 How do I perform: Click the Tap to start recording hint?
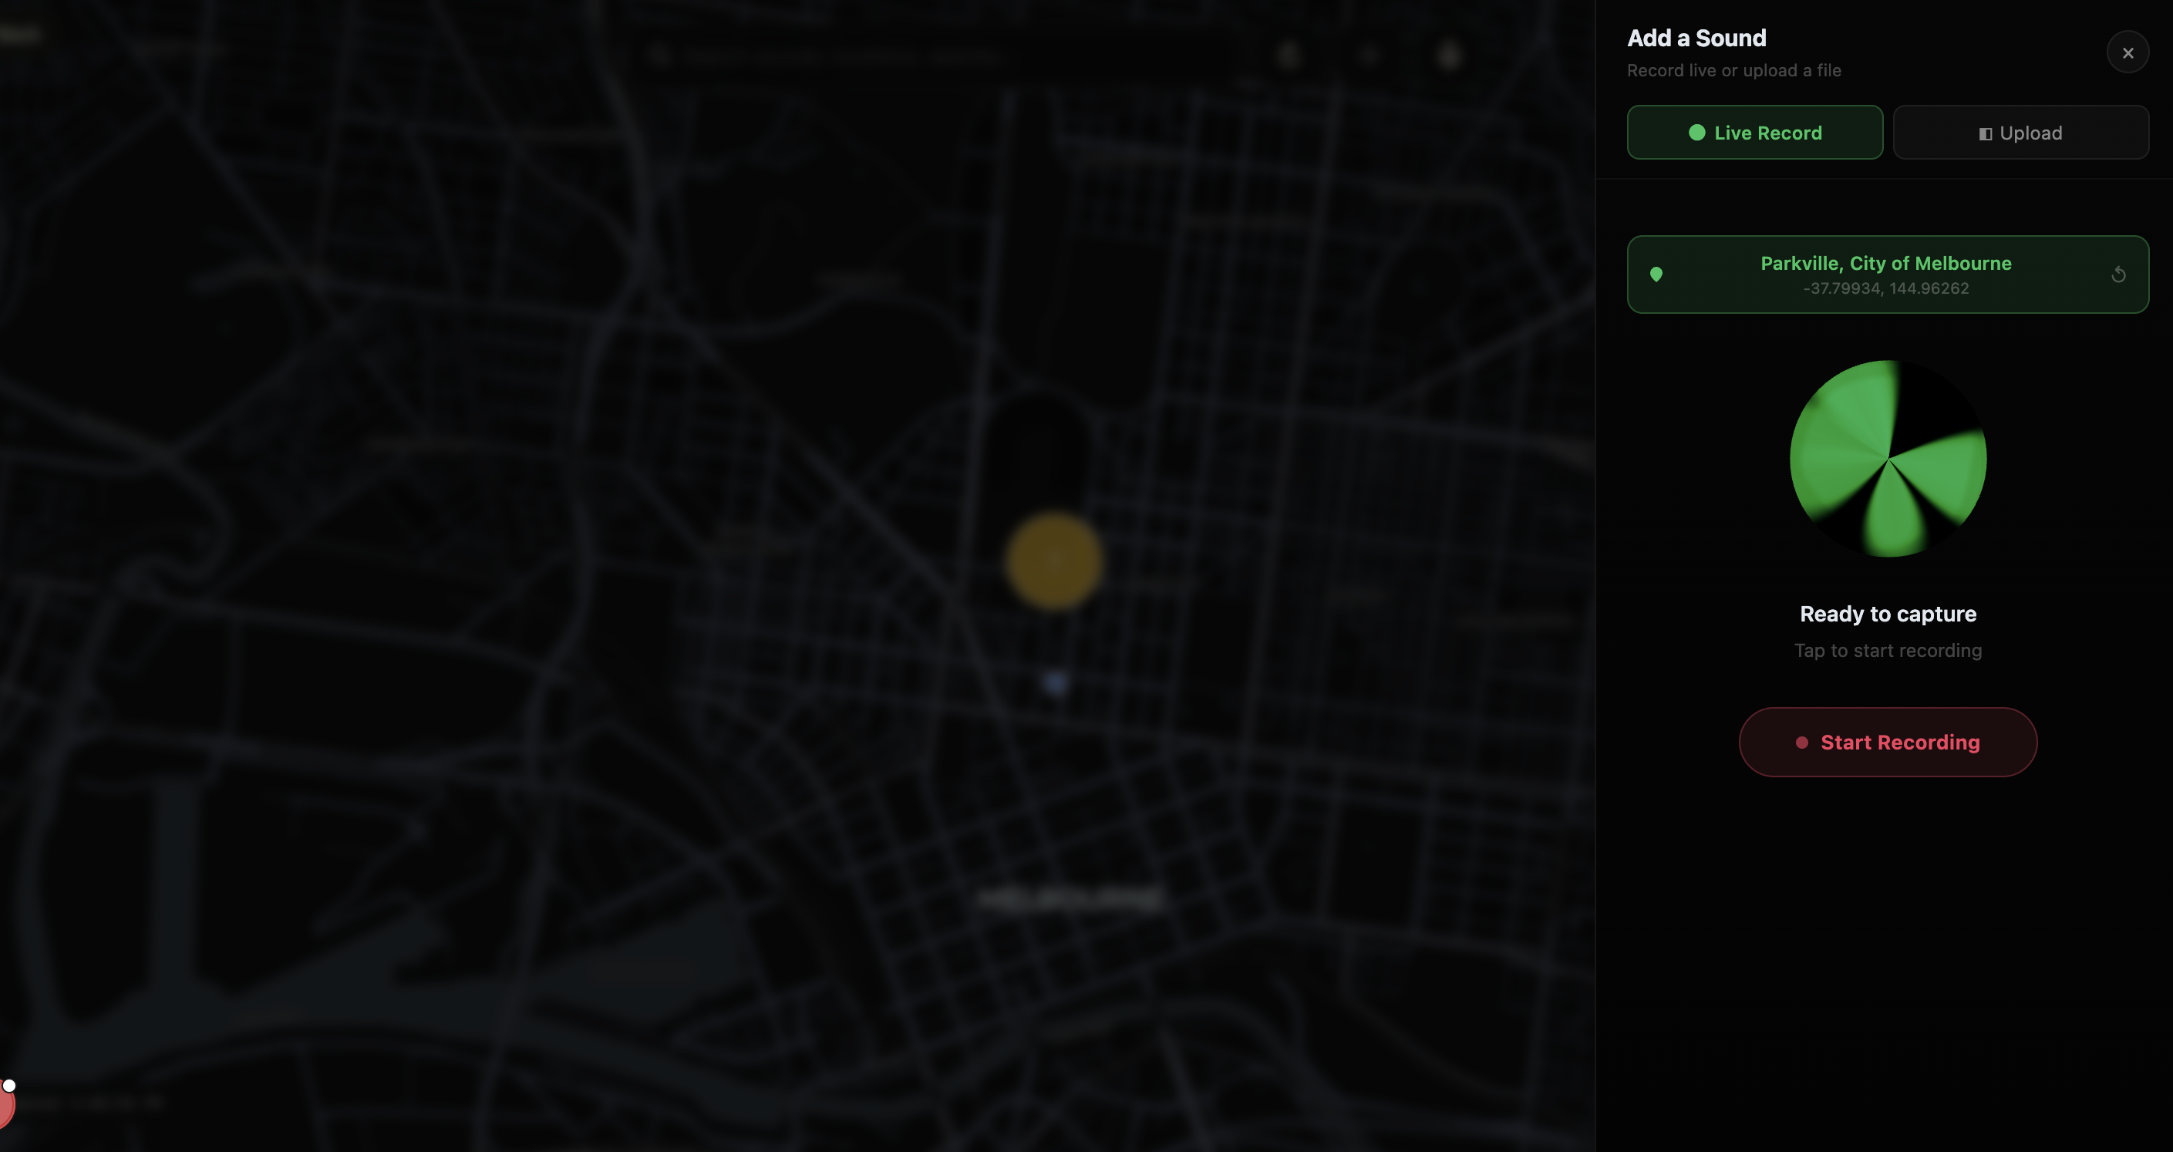1888,650
